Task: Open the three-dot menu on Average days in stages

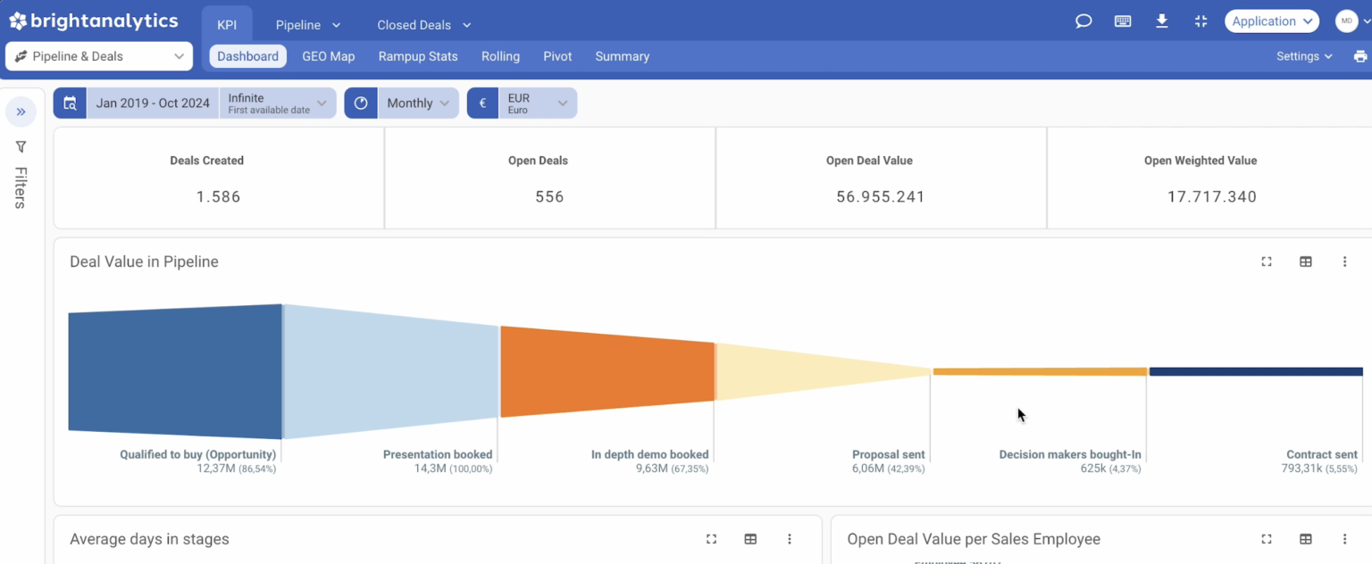Action: pyautogui.click(x=789, y=539)
